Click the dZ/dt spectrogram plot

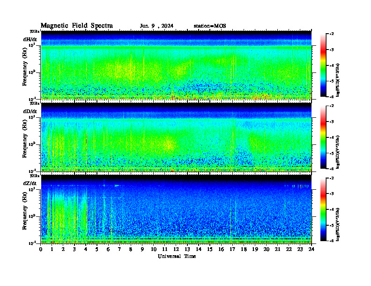(176, 209)
